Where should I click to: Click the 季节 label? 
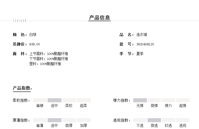pos(126,54)
